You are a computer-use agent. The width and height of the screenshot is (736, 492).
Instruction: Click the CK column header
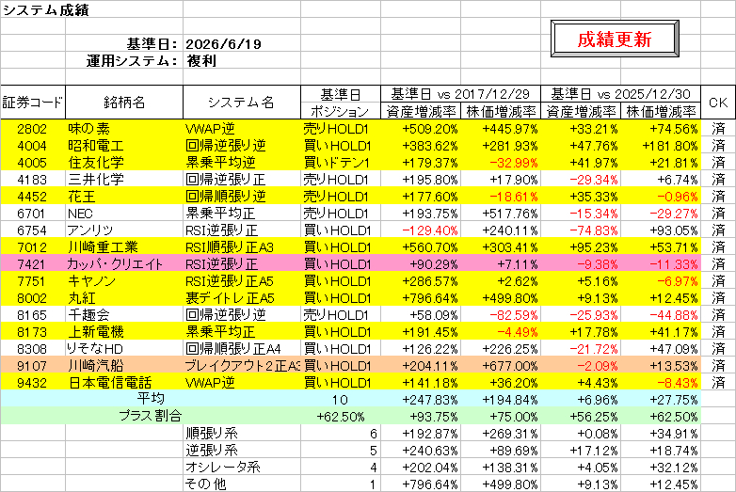pyautogui.click(x=718, y=103)
